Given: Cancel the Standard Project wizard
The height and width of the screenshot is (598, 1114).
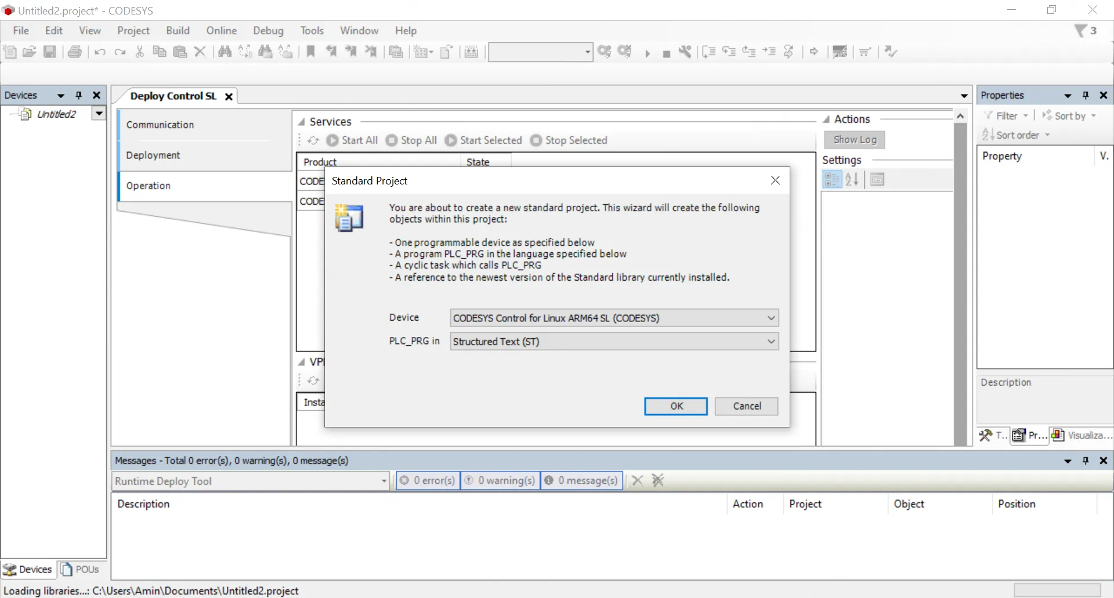Looking at the screenshot, I should 746,406.
